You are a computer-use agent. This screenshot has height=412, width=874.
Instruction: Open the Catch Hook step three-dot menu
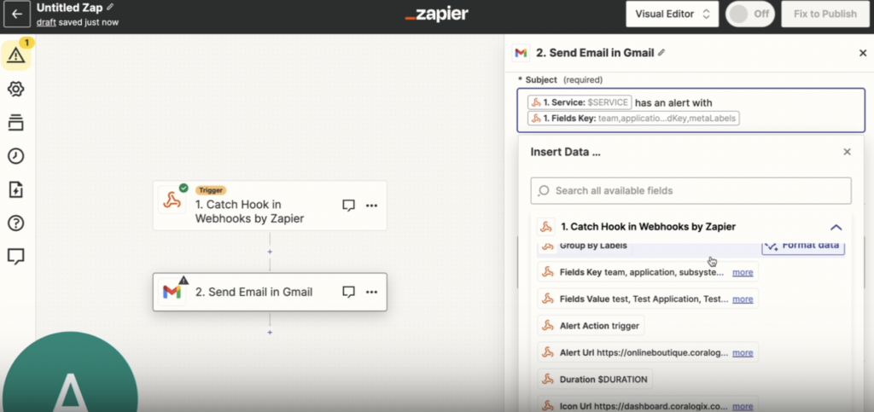point(372,206)
